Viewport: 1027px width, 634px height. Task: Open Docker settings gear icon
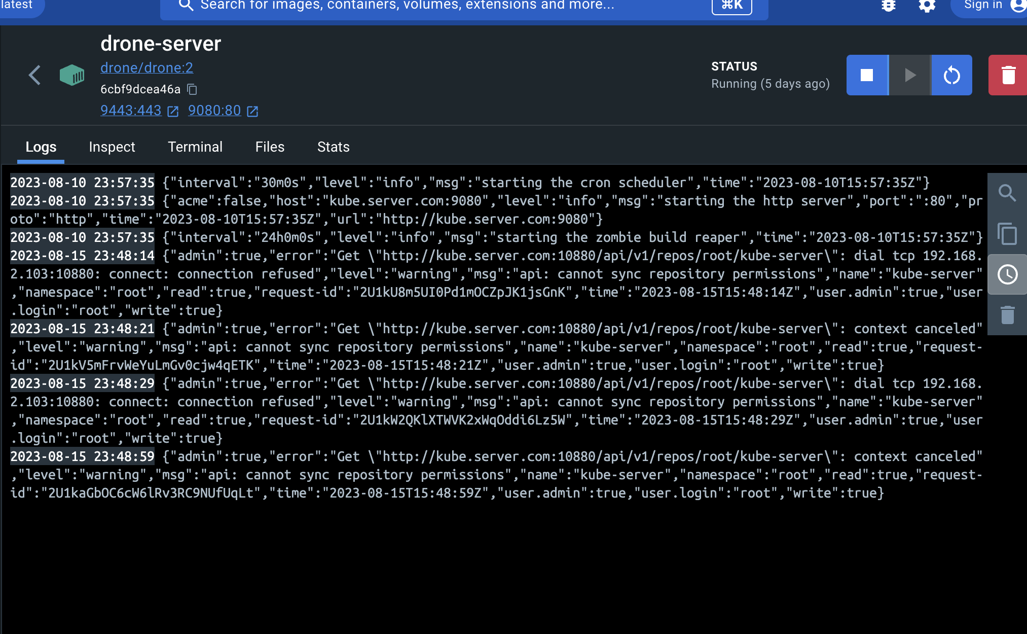927,5
